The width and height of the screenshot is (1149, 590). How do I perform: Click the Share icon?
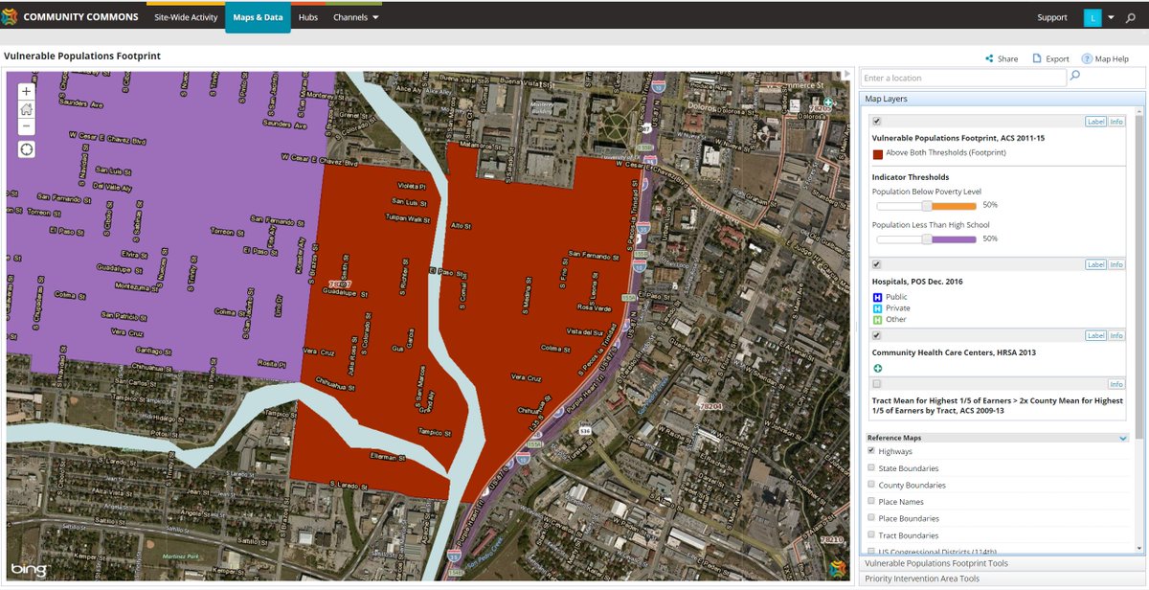tap(989, 58)
